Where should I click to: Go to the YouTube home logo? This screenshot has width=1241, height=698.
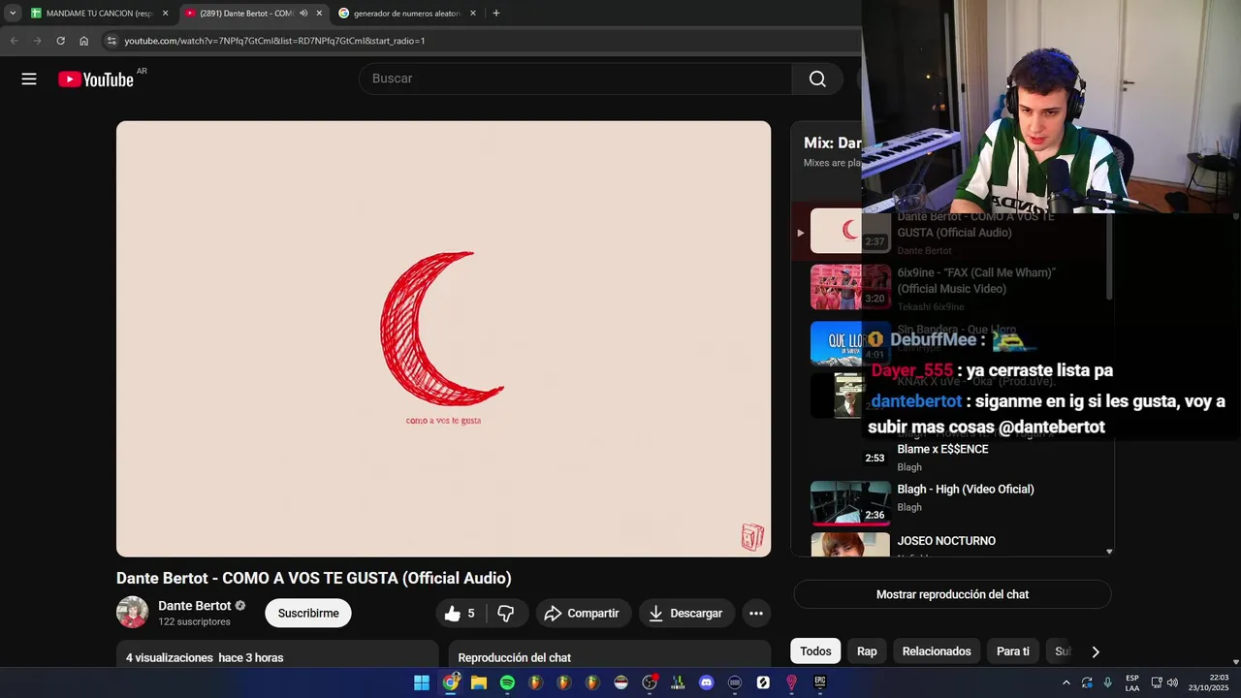pyautogui.click(x=95, y=79)
